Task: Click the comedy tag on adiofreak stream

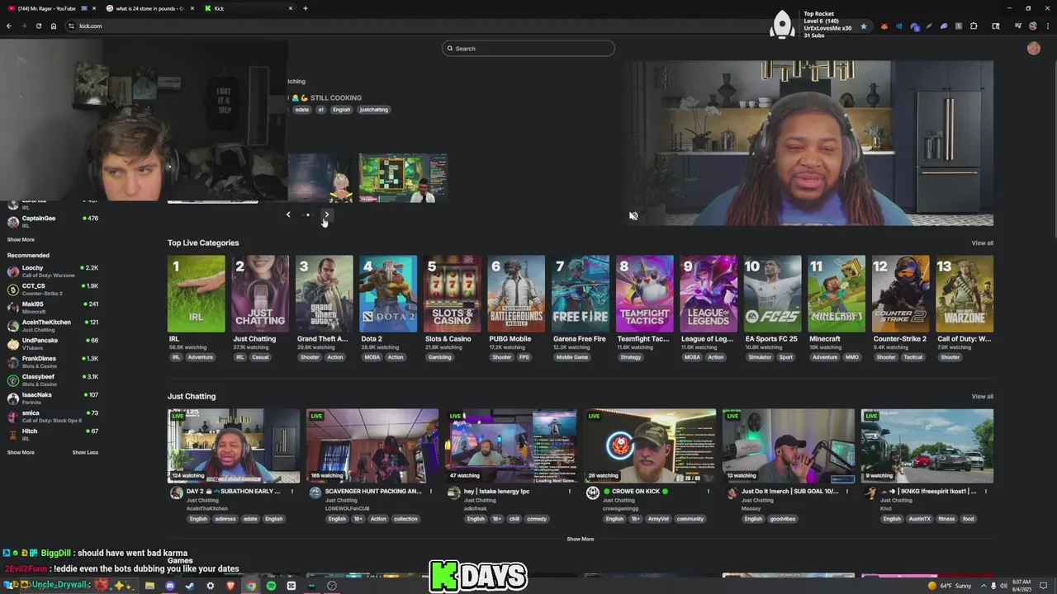Action: pos(537,519)
